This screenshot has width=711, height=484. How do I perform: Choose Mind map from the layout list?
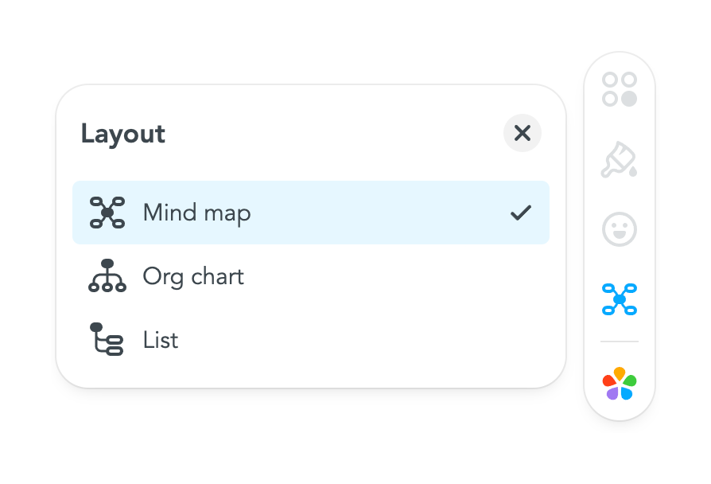click(x=196, y=213)
